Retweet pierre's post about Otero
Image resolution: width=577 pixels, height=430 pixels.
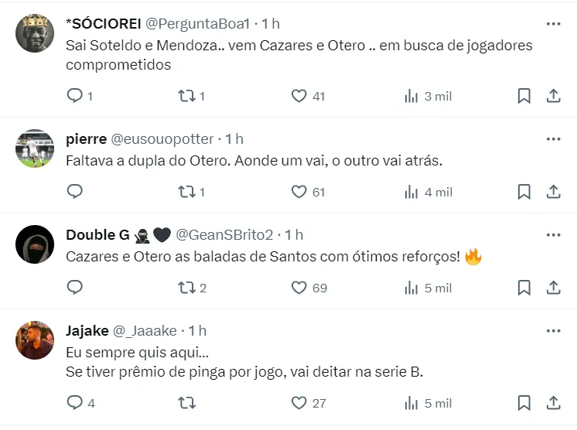(x=186, y=192)
